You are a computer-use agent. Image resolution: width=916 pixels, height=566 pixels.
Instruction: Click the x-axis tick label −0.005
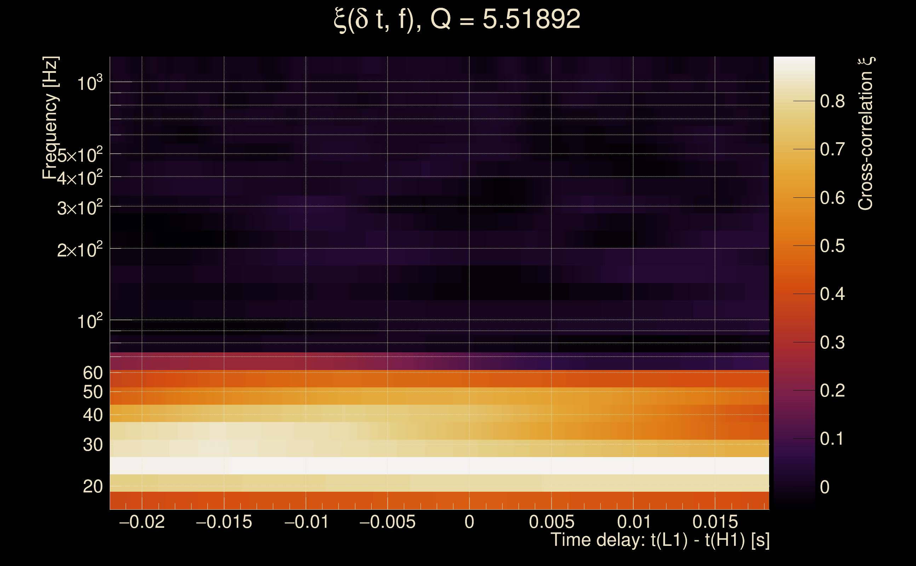[x=387, y=522]
